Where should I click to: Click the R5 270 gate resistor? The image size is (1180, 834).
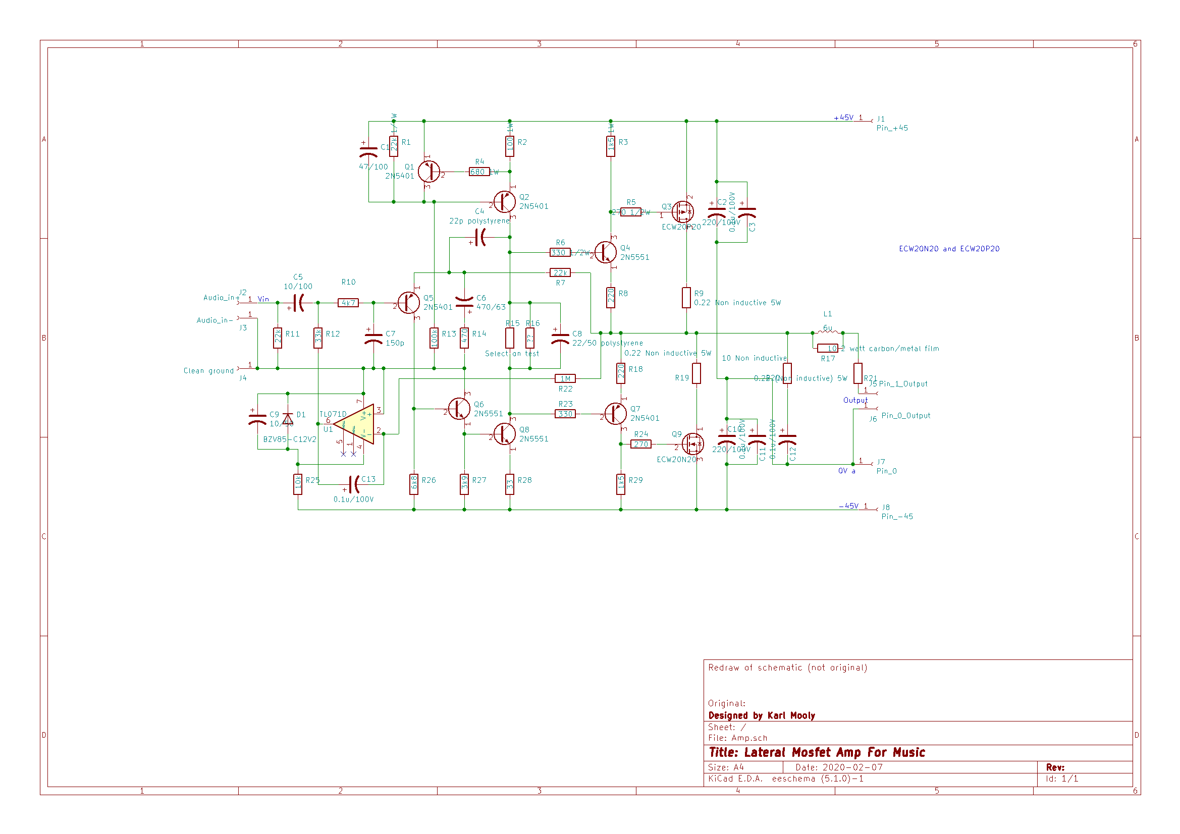(x=631, y=212)
